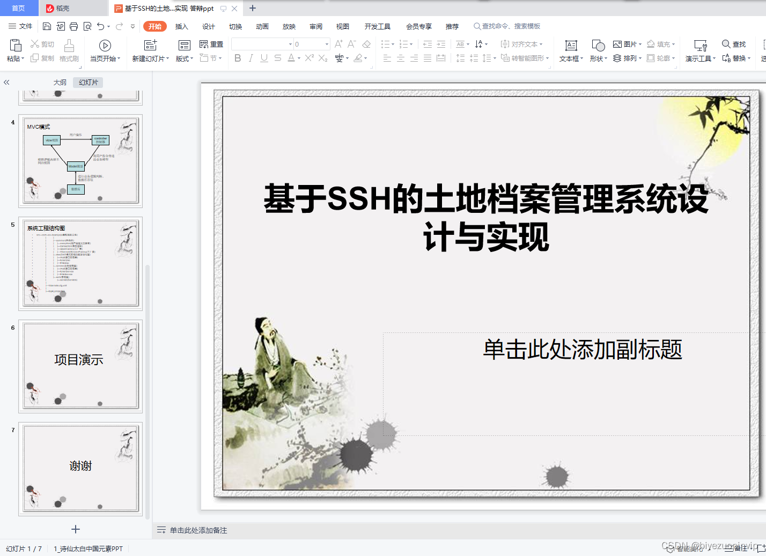Screen dimensions: 766x556
Task: Open Presentation Tools (演示工具) icon
Action: 700,46
